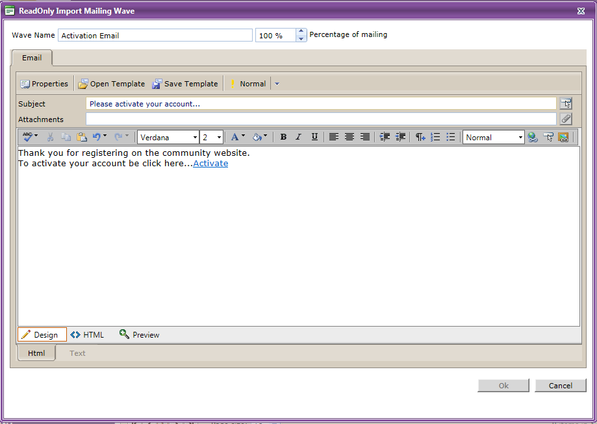Align text left
The width and height of the screenshot is (597, 424).
point(334,137)
